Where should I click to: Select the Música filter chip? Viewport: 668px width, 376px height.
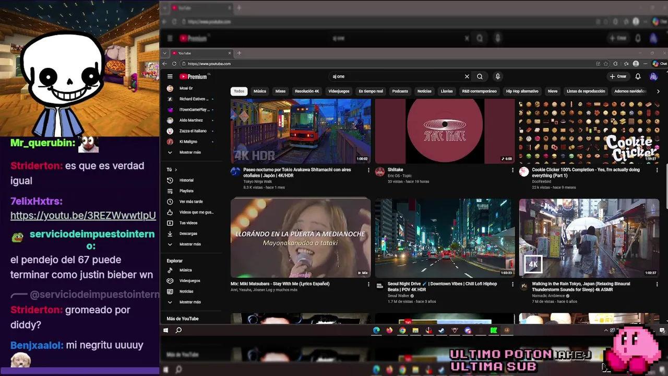tap(260, 91)
